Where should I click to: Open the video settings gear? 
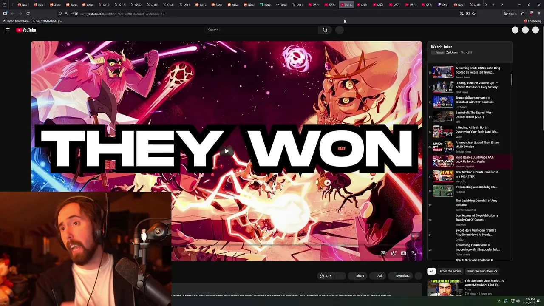(x=393, y=253)
